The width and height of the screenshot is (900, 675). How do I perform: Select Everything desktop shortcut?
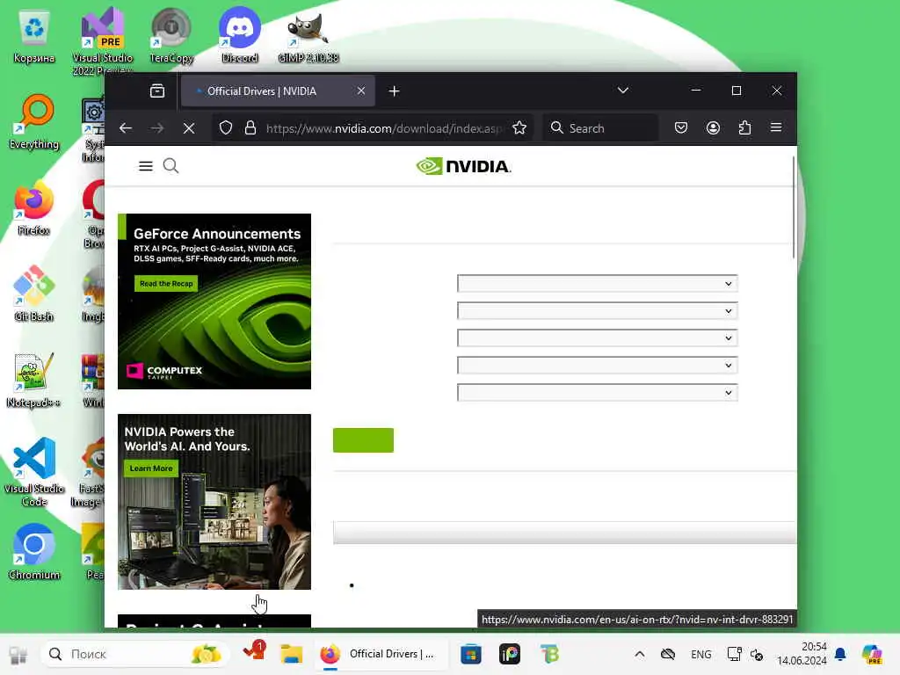pyautogui.click(x=34, y=122)
